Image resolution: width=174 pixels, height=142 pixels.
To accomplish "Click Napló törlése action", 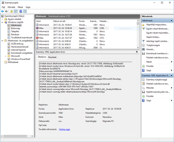I will [x=153, y=37].
